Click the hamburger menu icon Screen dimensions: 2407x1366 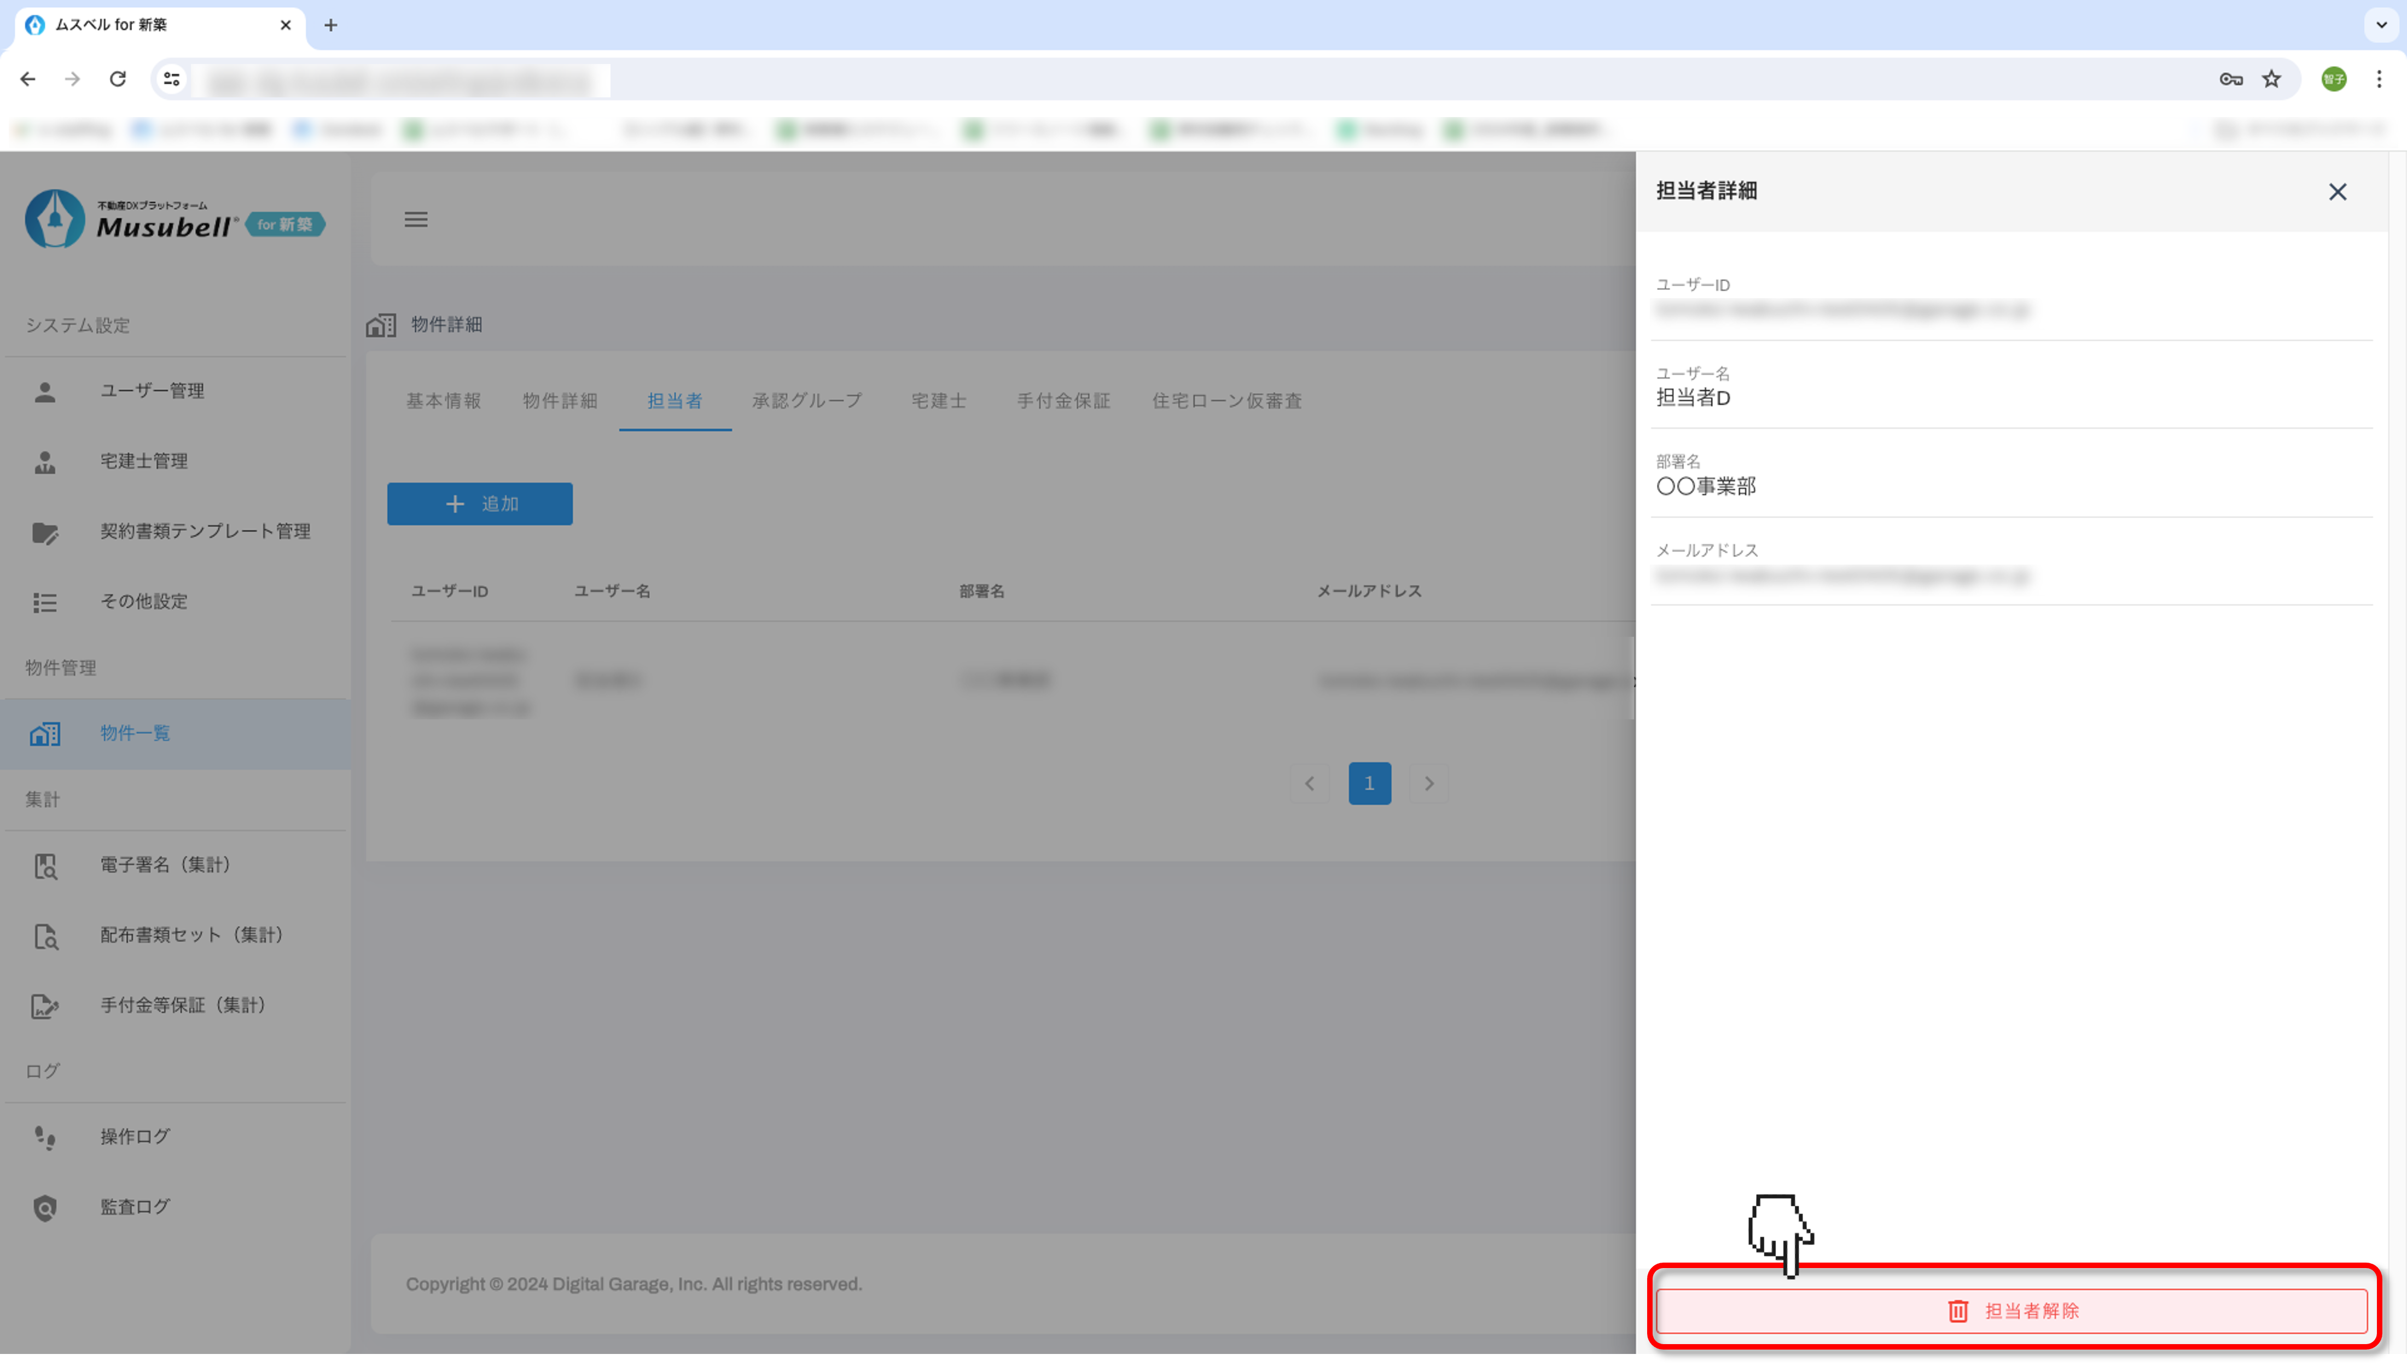[416, 219]
